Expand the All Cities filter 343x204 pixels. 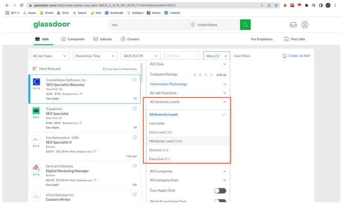click(x=188, y=64)
